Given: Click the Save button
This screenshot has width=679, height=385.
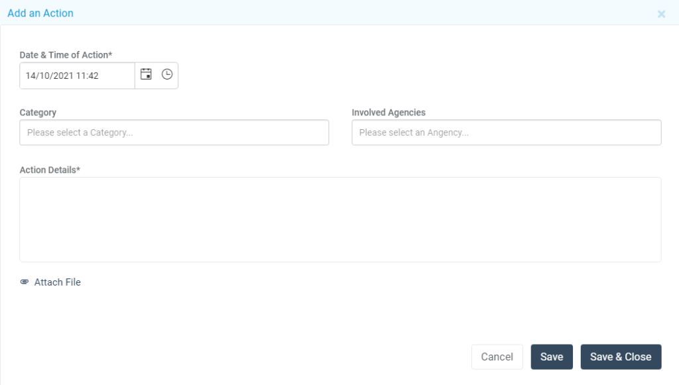Looking at the screenshot, I should [x=552, y=357].
